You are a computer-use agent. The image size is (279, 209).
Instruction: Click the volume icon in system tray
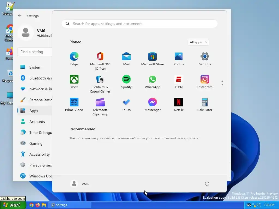(259, 205)
